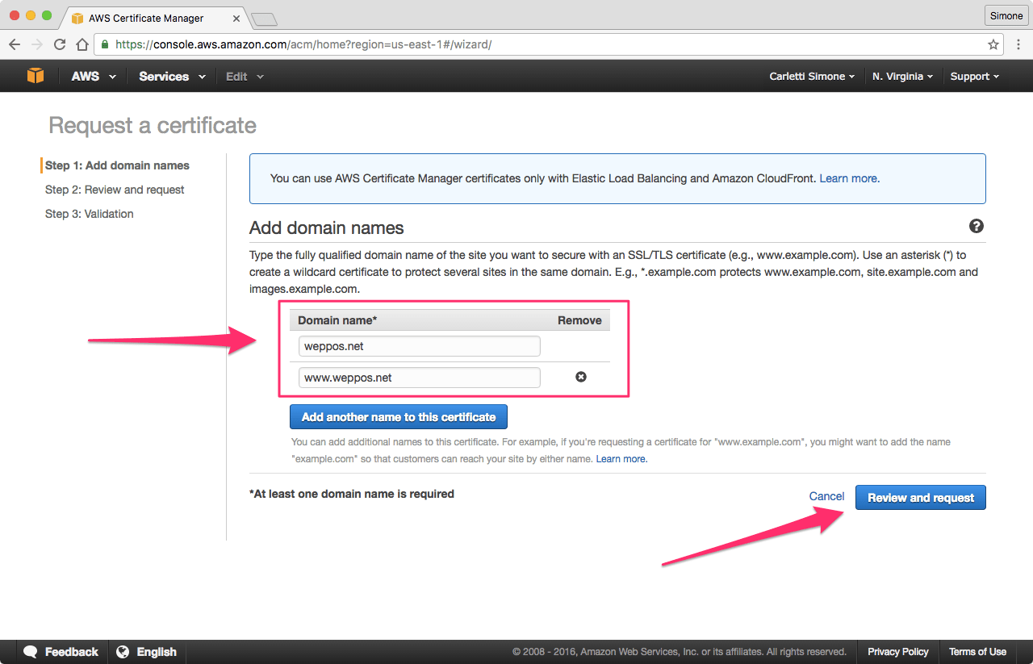Click the Feedback speech bubble icon
The width and height of the screenshot is (1033, 664).
coord(30,651)
